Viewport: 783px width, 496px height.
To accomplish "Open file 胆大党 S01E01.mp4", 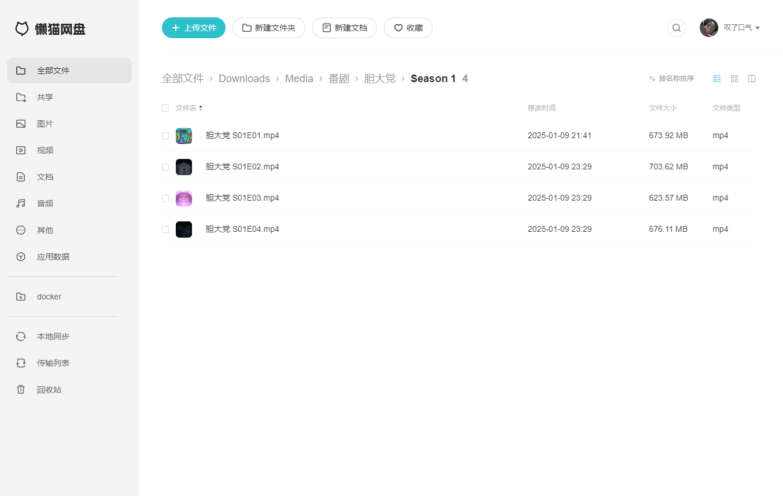I will tap(242, 136).
